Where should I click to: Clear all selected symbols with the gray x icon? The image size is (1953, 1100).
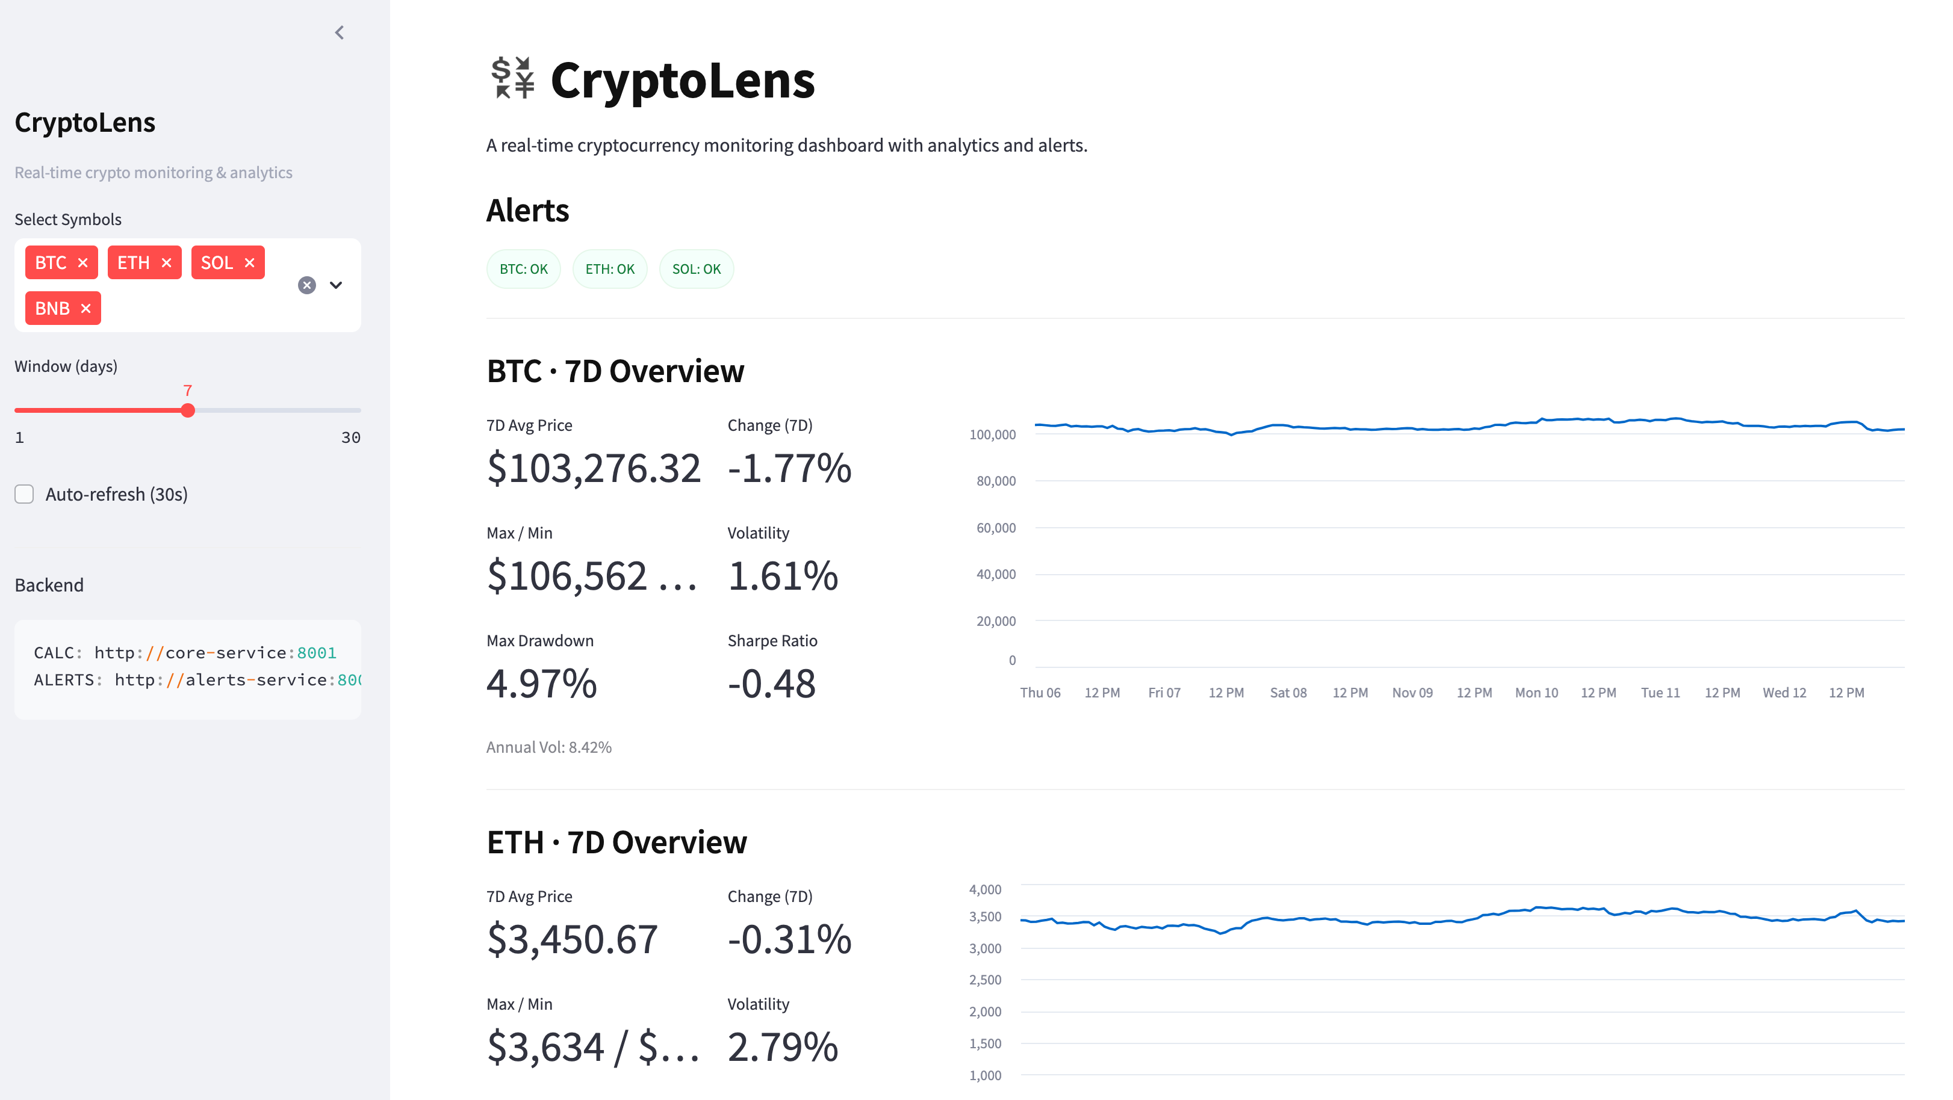pos(306,285)
